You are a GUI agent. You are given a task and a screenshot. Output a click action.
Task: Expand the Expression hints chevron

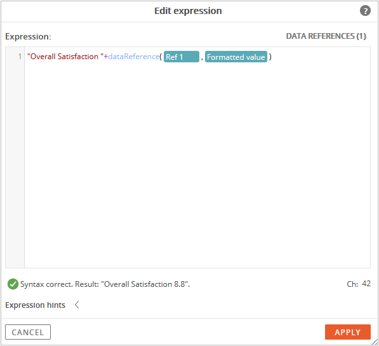click(x=77, y=305)
